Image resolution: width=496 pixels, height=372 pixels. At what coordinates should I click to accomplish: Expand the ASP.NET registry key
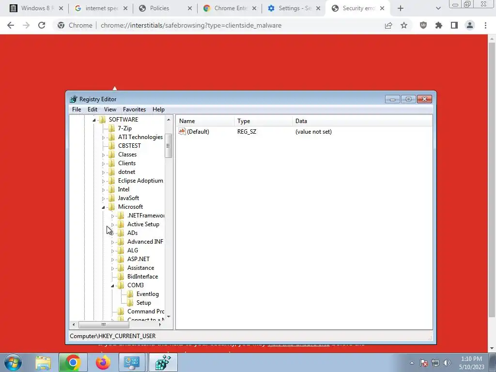click(x=112, y=260)
